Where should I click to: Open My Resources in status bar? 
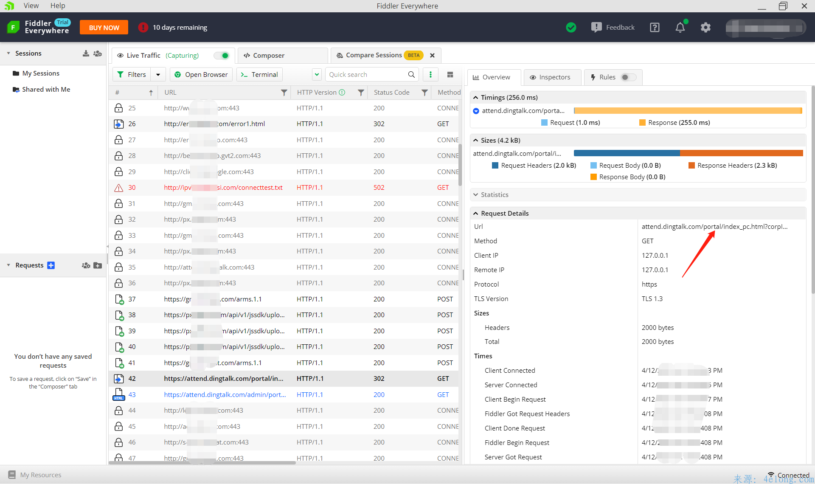coord(35,475)
